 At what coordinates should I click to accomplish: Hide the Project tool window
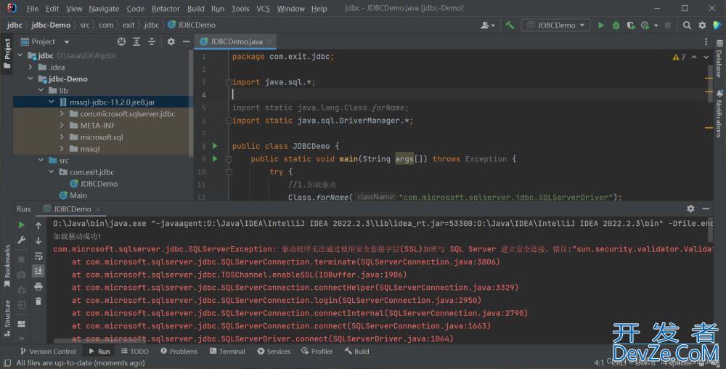pos(186,41)
